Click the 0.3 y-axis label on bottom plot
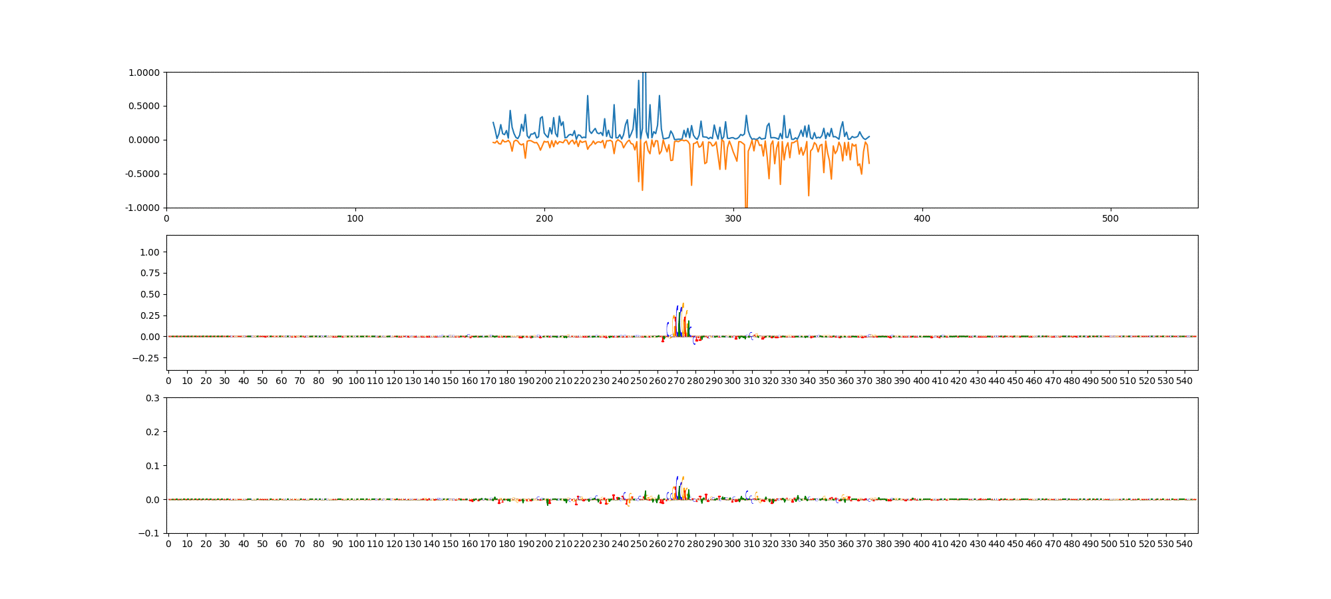Viewport: 1331px width, 599px height. coord(152,398)
